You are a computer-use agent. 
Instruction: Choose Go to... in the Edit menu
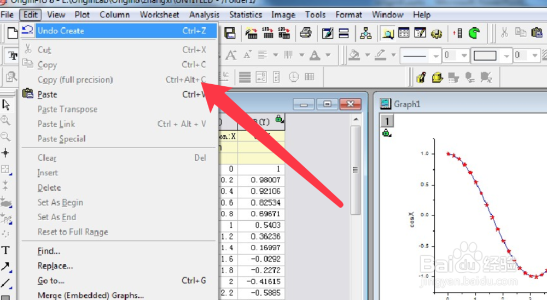coord(119,280)
